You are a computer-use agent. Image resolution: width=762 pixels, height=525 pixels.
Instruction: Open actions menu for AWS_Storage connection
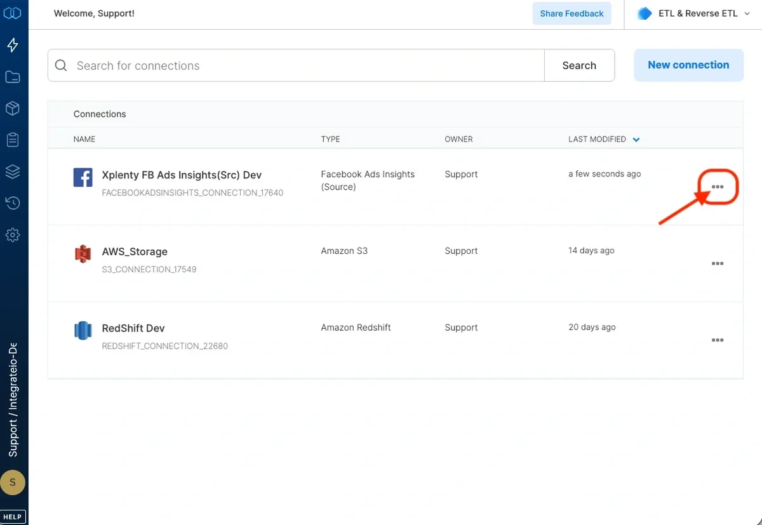click(718, 263)
